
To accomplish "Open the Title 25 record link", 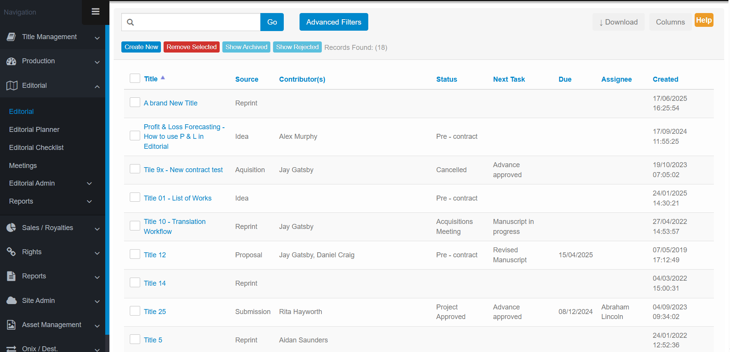I will [x=155, y=312].
